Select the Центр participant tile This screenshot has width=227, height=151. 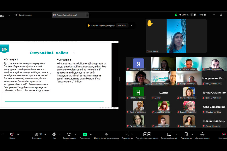[x=164, y=92]
